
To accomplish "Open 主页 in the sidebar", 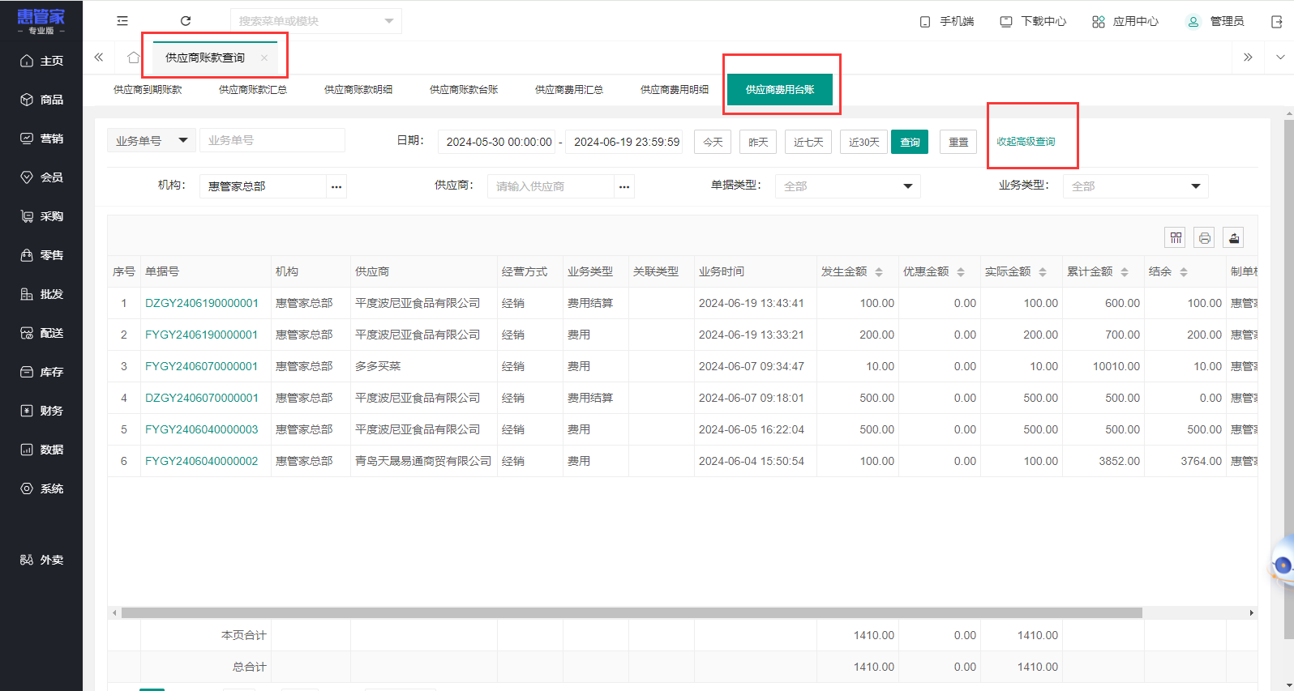I will (x=41, y=61).
